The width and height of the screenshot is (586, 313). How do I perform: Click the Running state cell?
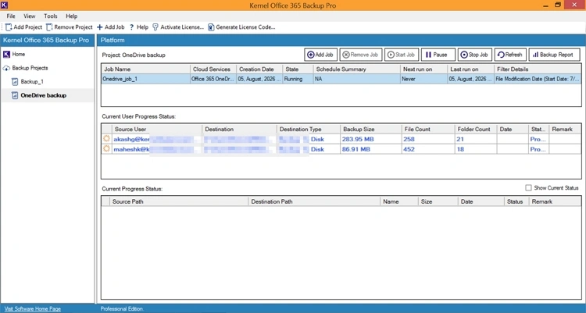click(298, 79)
